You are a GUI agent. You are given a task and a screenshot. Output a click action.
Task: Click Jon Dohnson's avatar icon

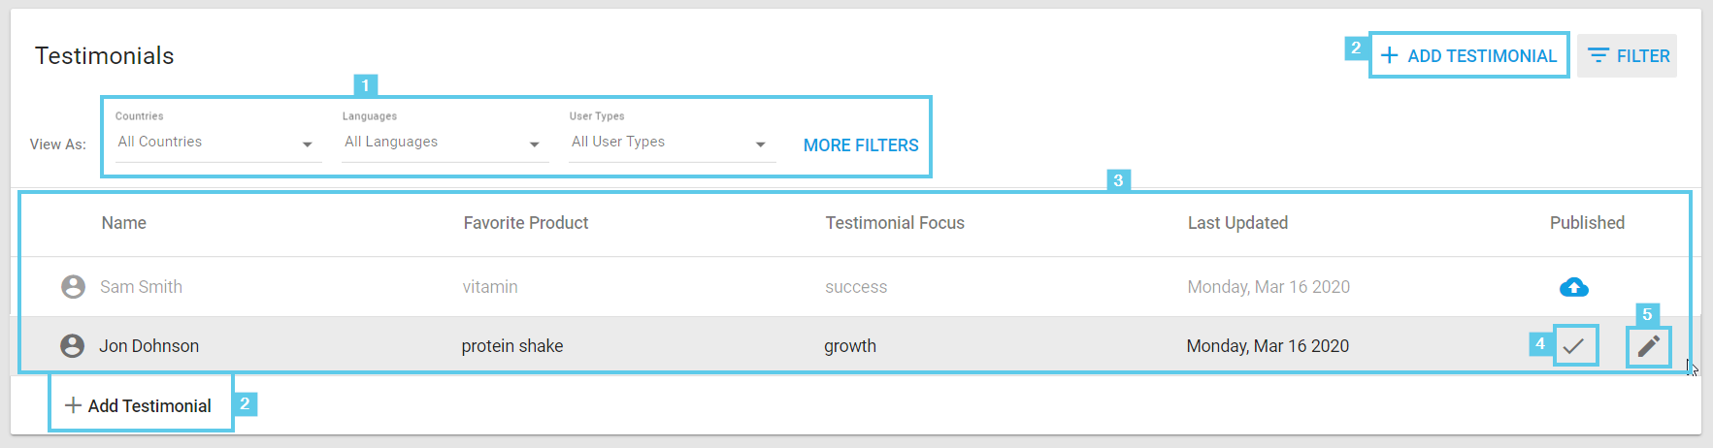(73, 346)
